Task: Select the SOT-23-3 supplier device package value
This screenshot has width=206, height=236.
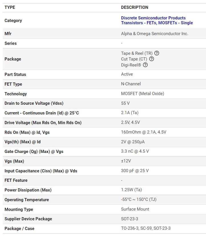Action: click(130, 219)
